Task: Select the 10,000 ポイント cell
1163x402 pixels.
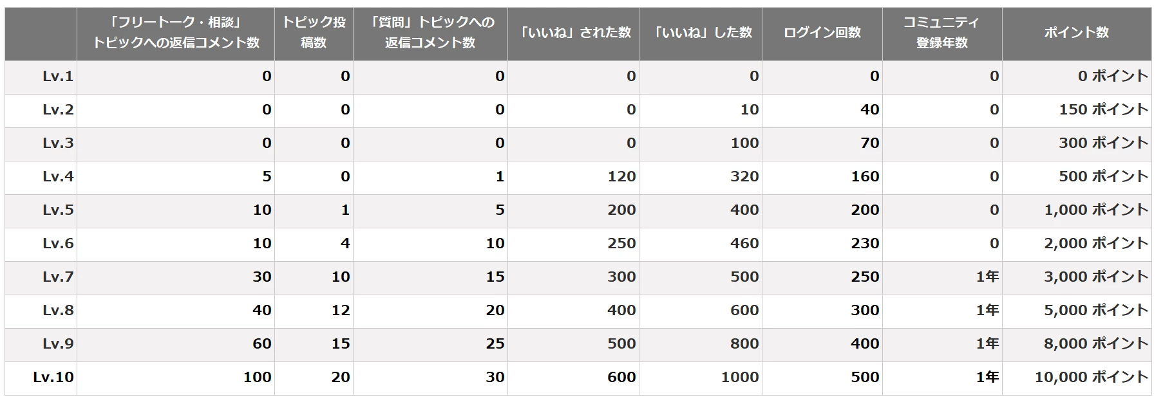Action: [x=1091, y=378]
